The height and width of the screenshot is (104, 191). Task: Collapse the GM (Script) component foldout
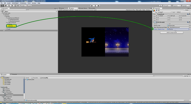pyautogui.click(x=153, y=22)
